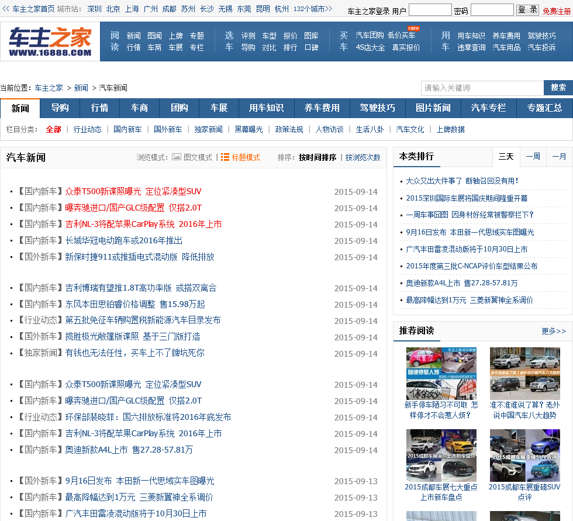Open the 团购 tab
573x521 pixels.
point(180,108)
